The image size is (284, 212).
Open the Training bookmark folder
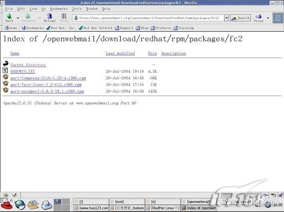tap(184, 28)
